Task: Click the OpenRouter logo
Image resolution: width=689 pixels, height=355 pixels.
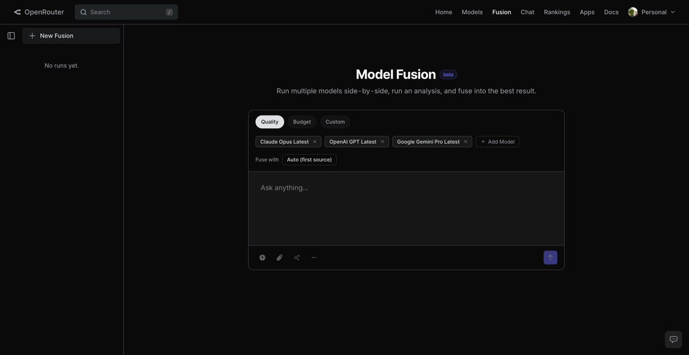Action: (39, 12)
